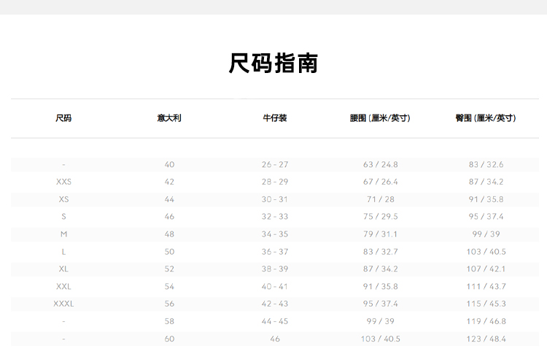Click the XXL size cell
Image resolution: width=547 pixels, height=354 pixels.
coord(63,287)
